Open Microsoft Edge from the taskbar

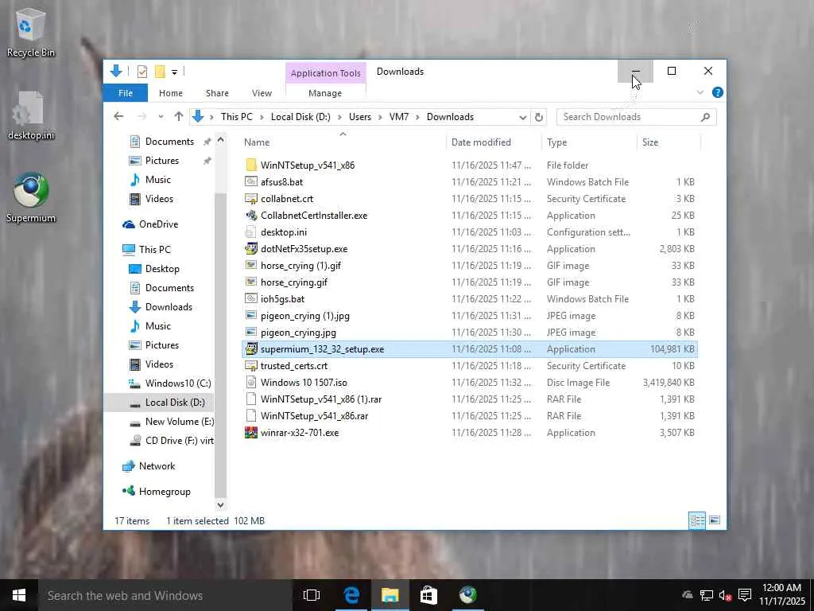tap(351, 595)
